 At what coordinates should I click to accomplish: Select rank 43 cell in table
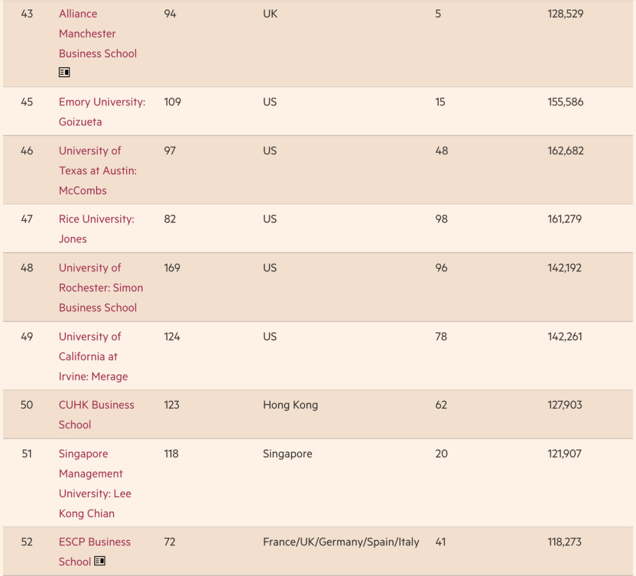pos(26,14)
